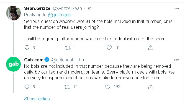
Task: Open the @getongab mention link
Action: (60, 15)
